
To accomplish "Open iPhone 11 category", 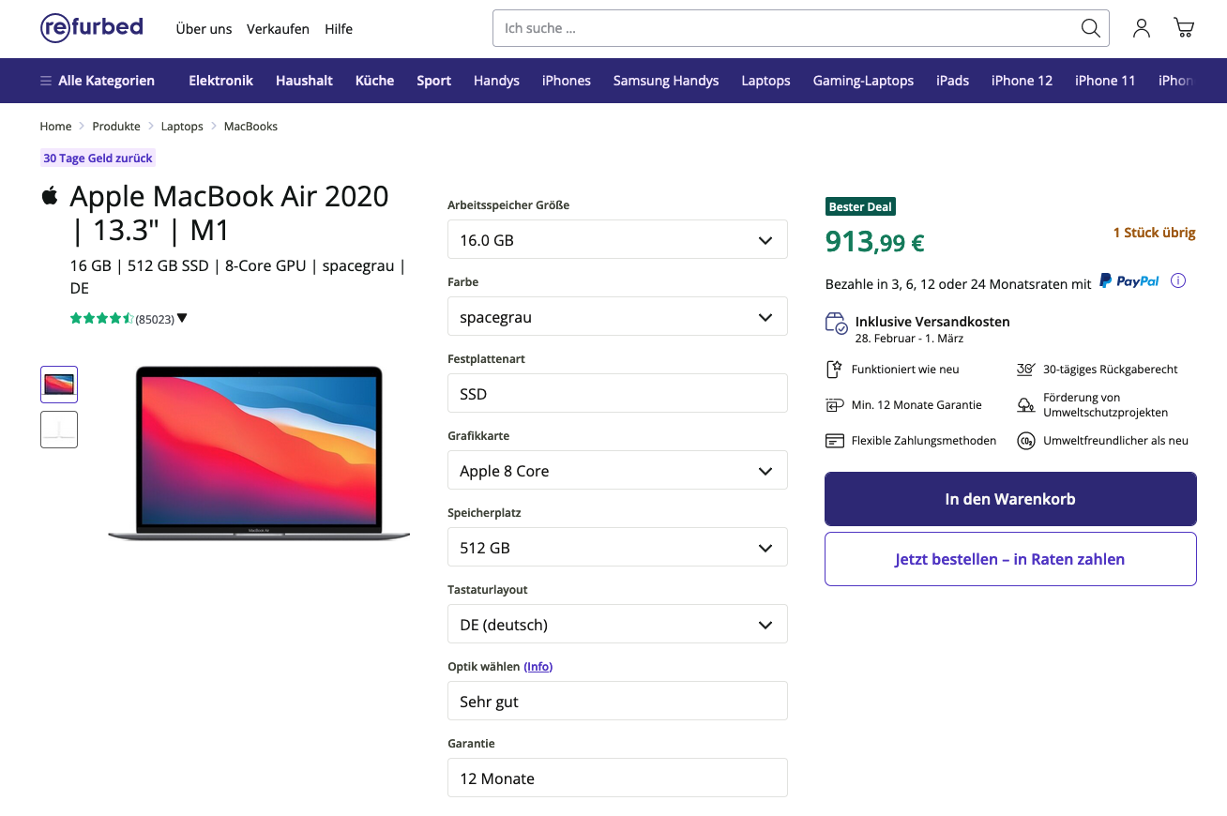I will point(1105,81).
